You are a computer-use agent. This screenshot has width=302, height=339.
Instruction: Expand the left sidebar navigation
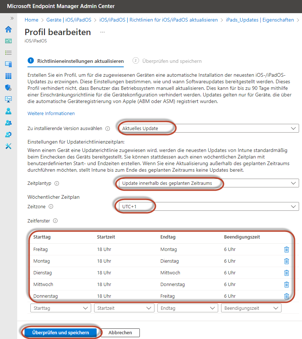(12, 18)
